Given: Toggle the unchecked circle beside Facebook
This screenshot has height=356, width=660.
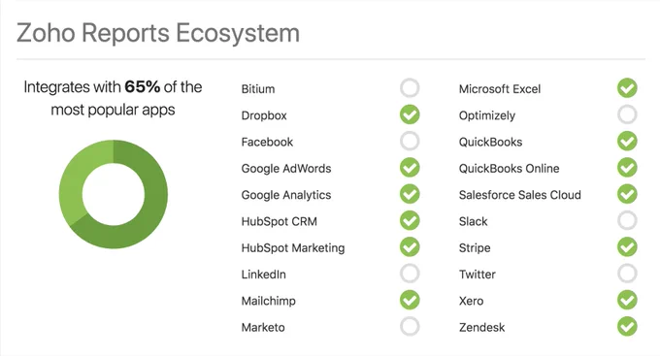Looking at the screenshot, I should [x=410, y=142].
